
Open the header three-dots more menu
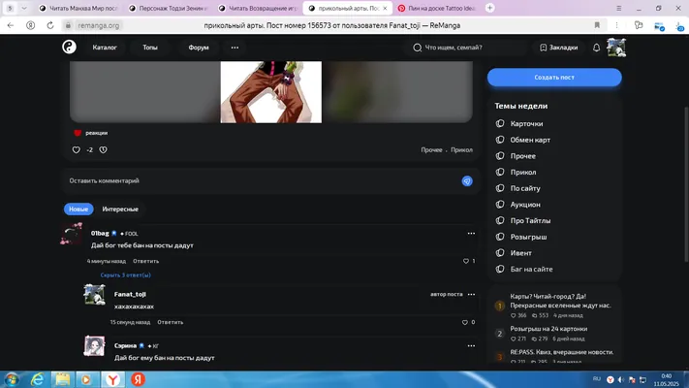coord(235,48)
